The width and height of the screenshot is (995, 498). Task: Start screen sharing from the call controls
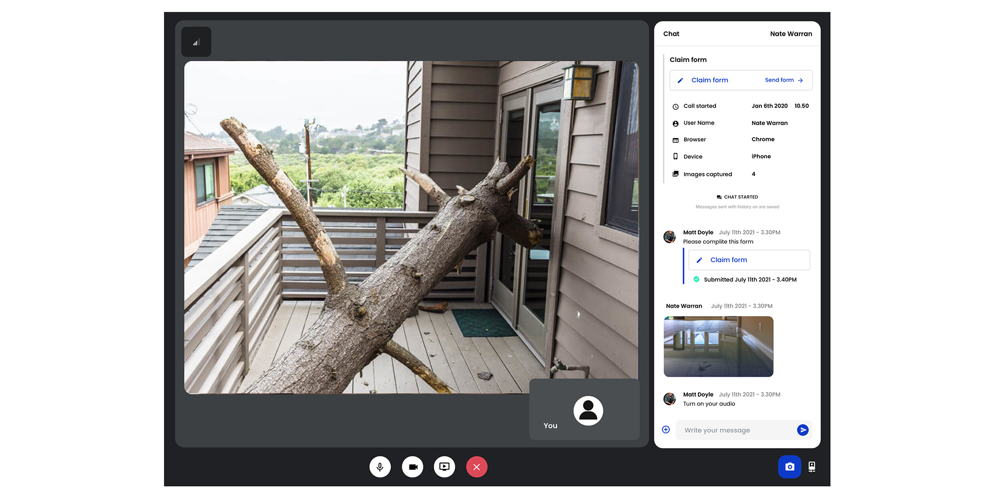[x=444, y=467]
